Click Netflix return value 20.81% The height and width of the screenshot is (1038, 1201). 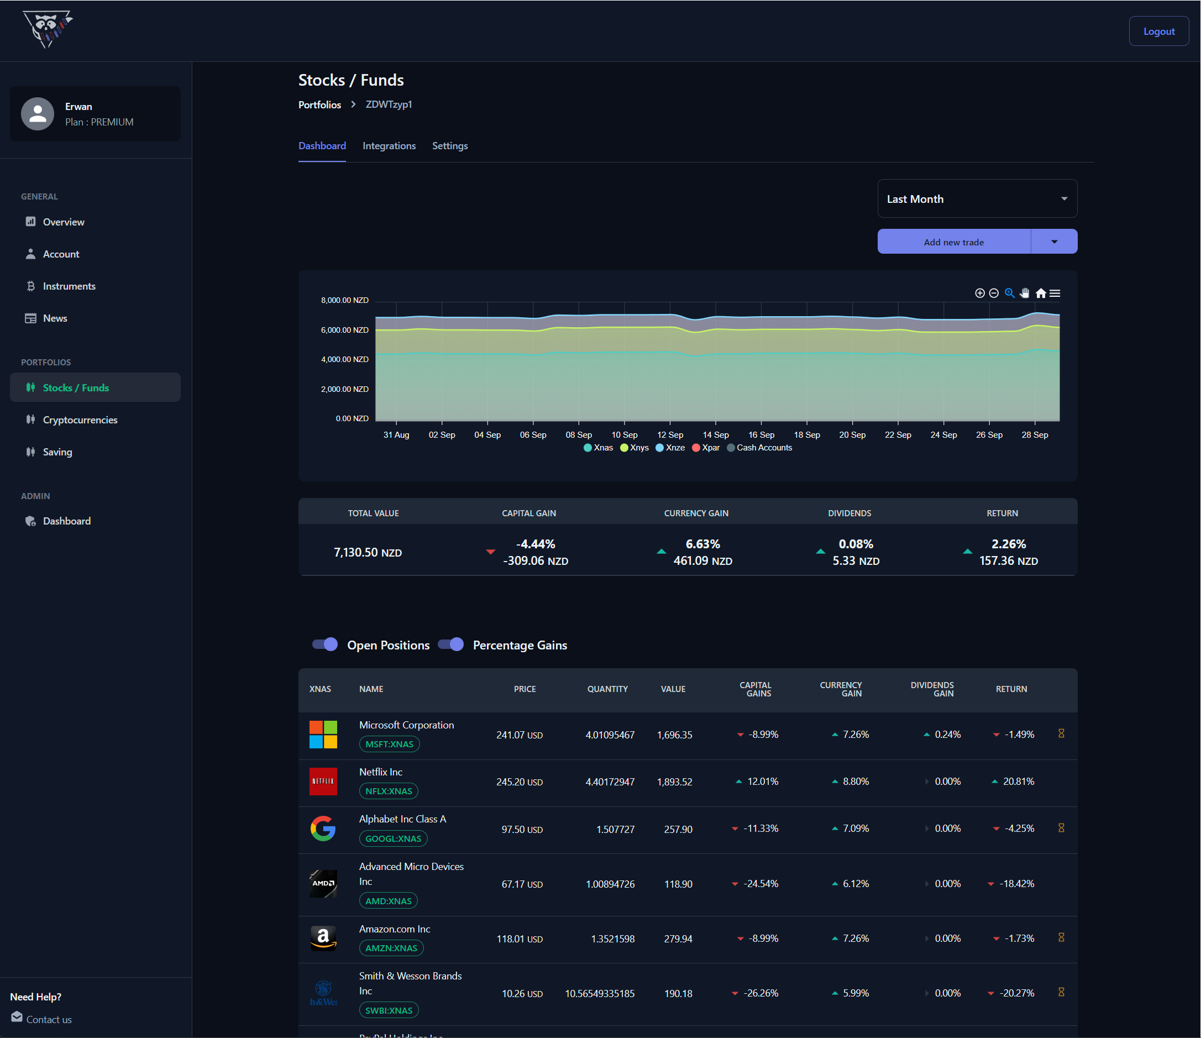pos(1019,781)
